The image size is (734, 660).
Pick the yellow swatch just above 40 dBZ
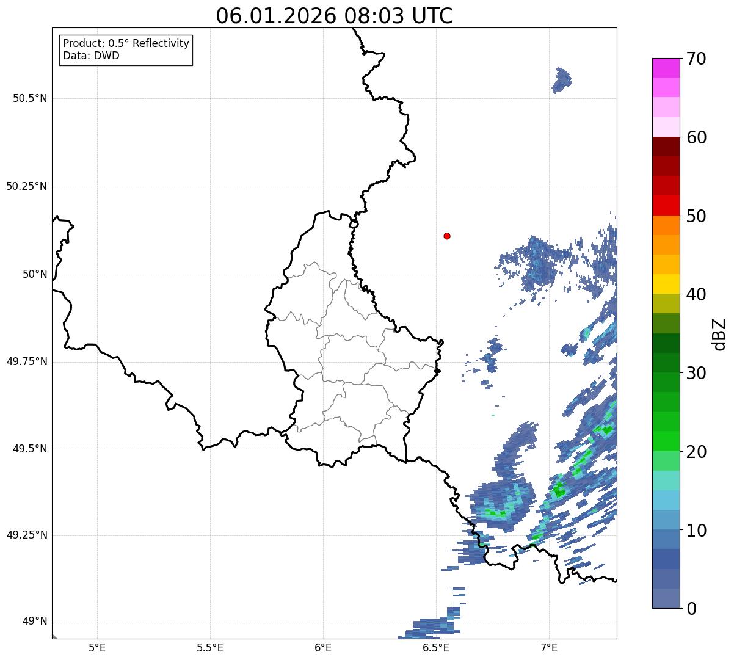coord(666,284)
